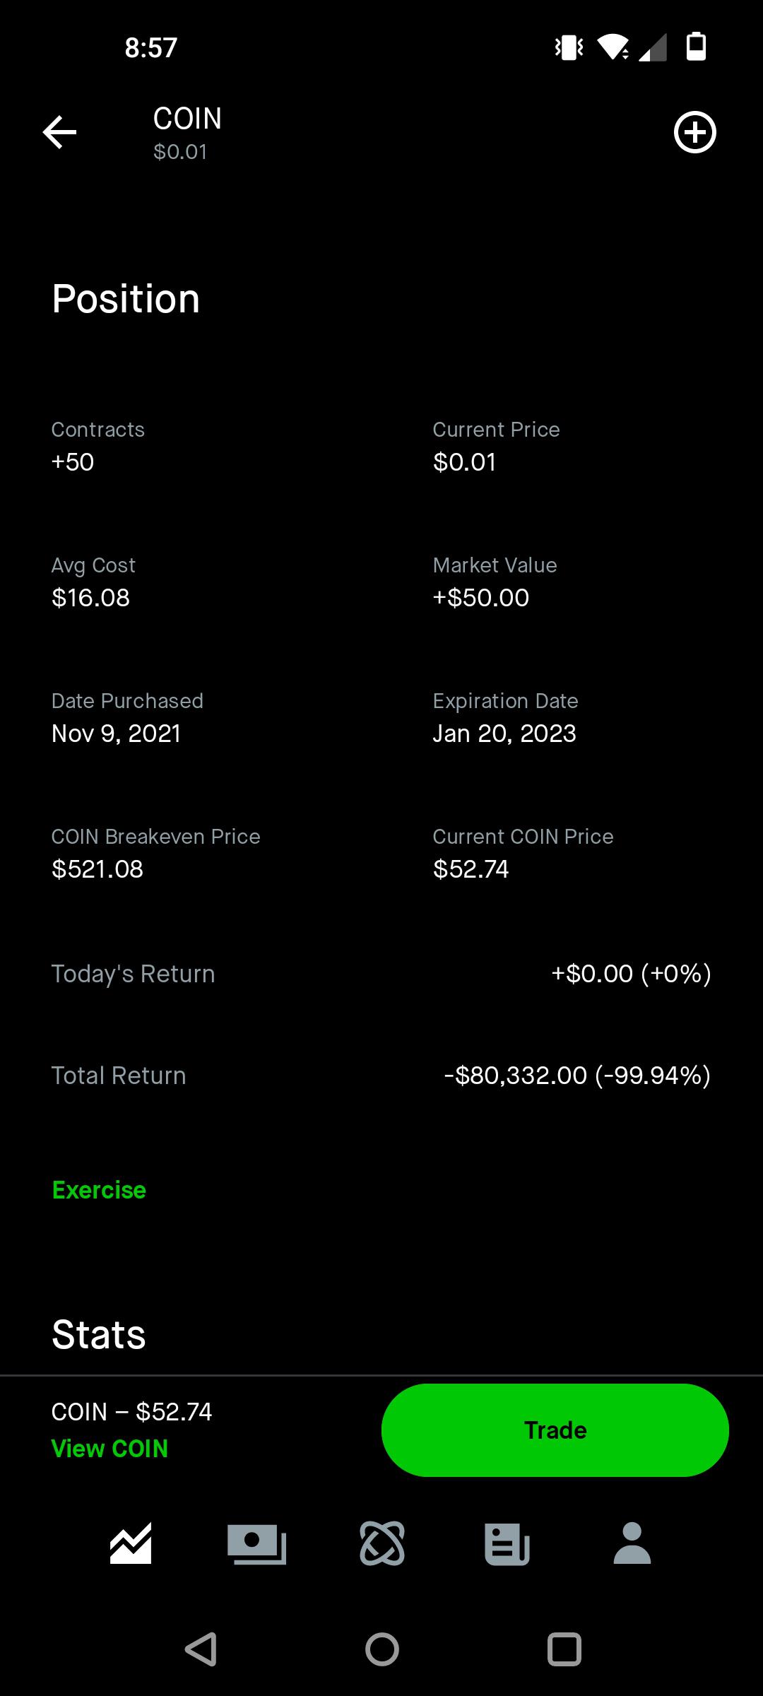Tap the COIN Breakeven Price value
The width and height of the screenshot is (763, 1696).
pyautogui.click(x=97, y=869)
